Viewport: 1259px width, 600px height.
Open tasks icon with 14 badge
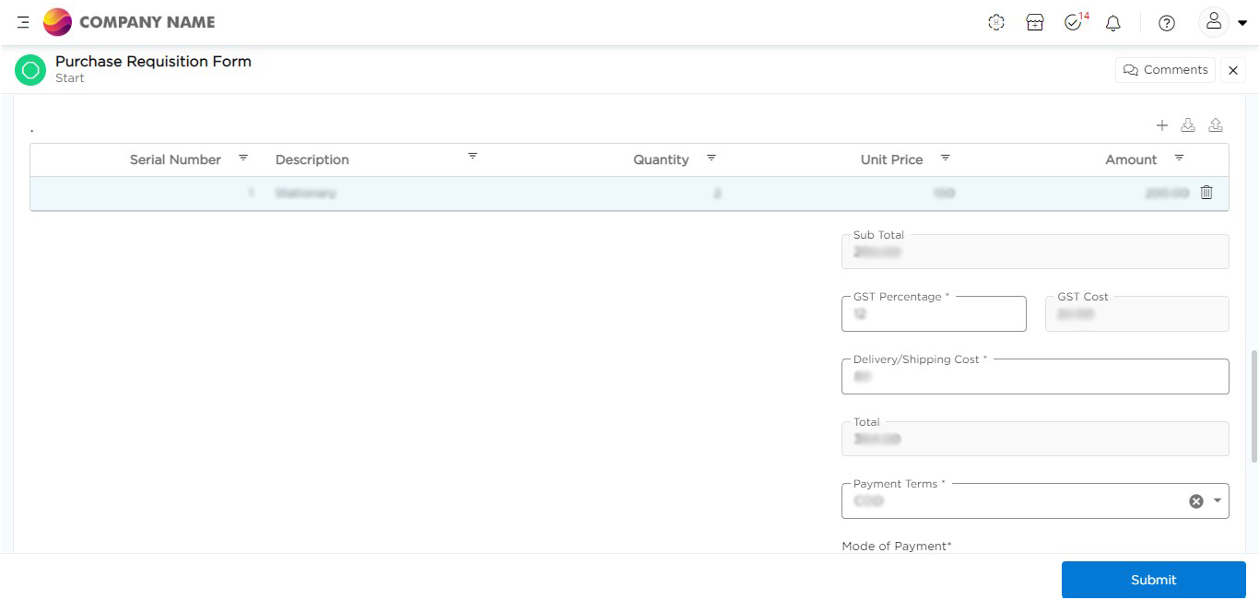click(1075, 22)
